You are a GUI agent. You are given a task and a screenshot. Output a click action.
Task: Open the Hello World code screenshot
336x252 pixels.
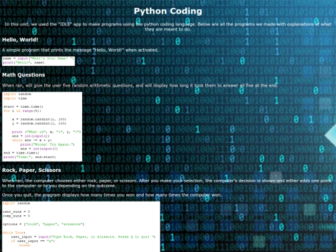pyautogui.click(x=39, y=61)
